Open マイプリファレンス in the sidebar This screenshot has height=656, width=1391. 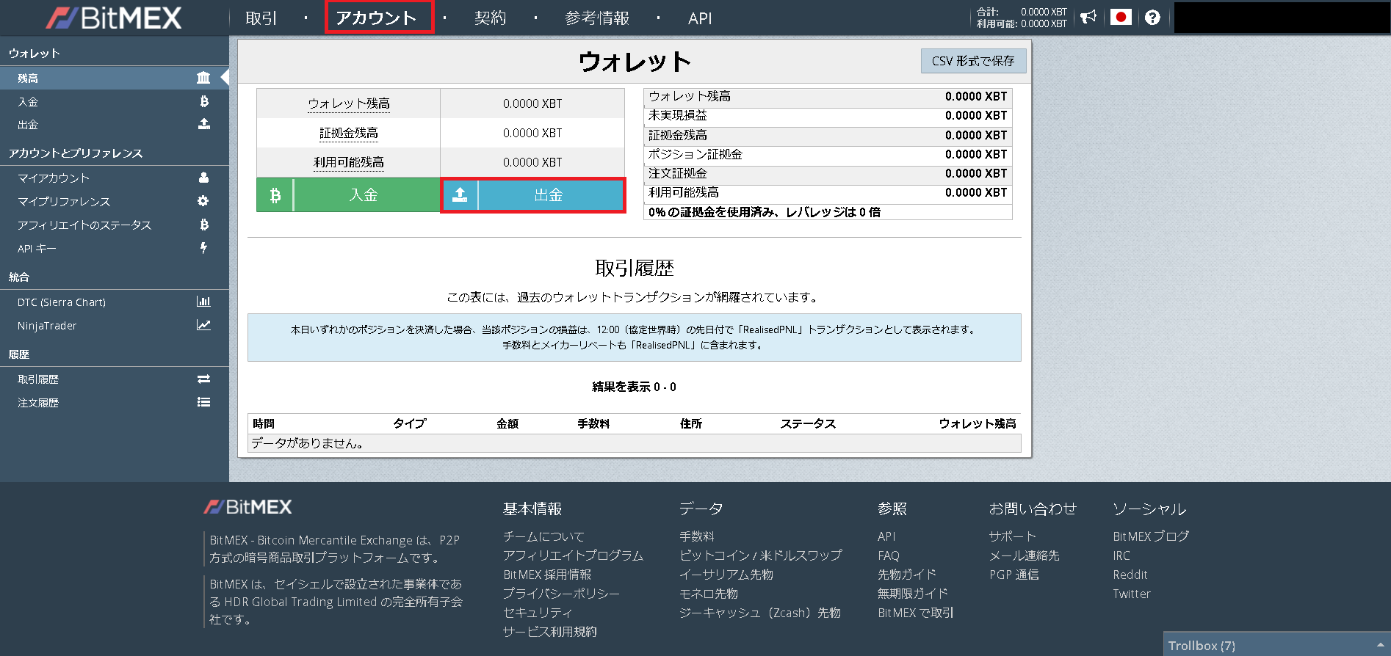[115, 201]
